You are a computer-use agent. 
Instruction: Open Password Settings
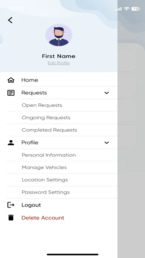coord(45,192)
